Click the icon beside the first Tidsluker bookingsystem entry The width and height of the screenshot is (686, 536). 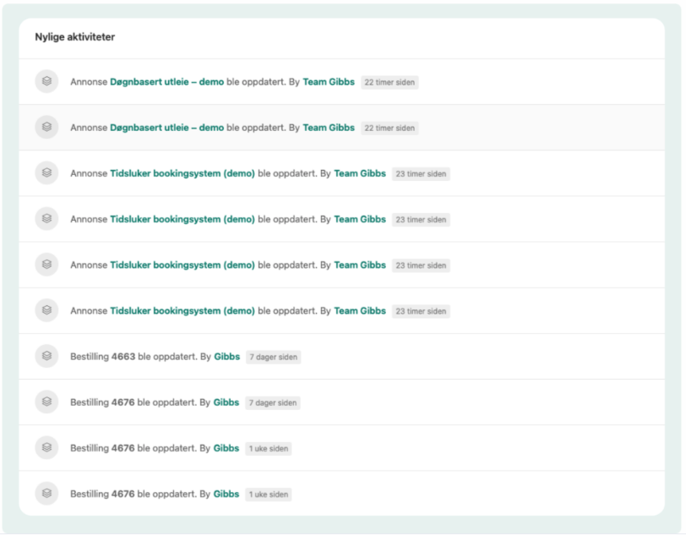click(x=46, y=173)
